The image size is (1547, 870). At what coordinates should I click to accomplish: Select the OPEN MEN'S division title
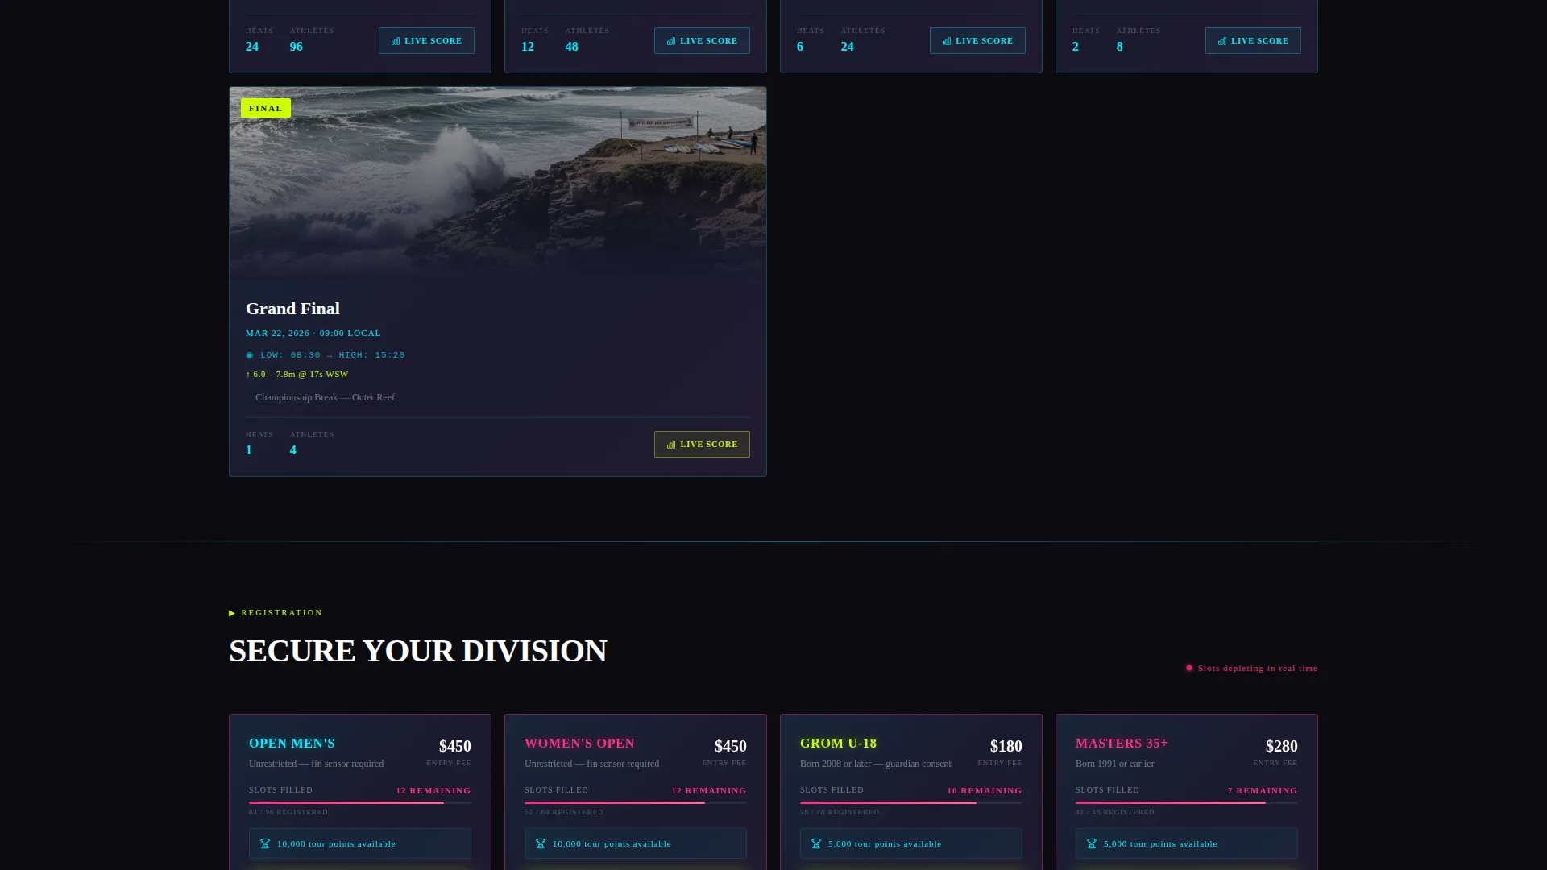pyautogui.click(x=292, y=744)
